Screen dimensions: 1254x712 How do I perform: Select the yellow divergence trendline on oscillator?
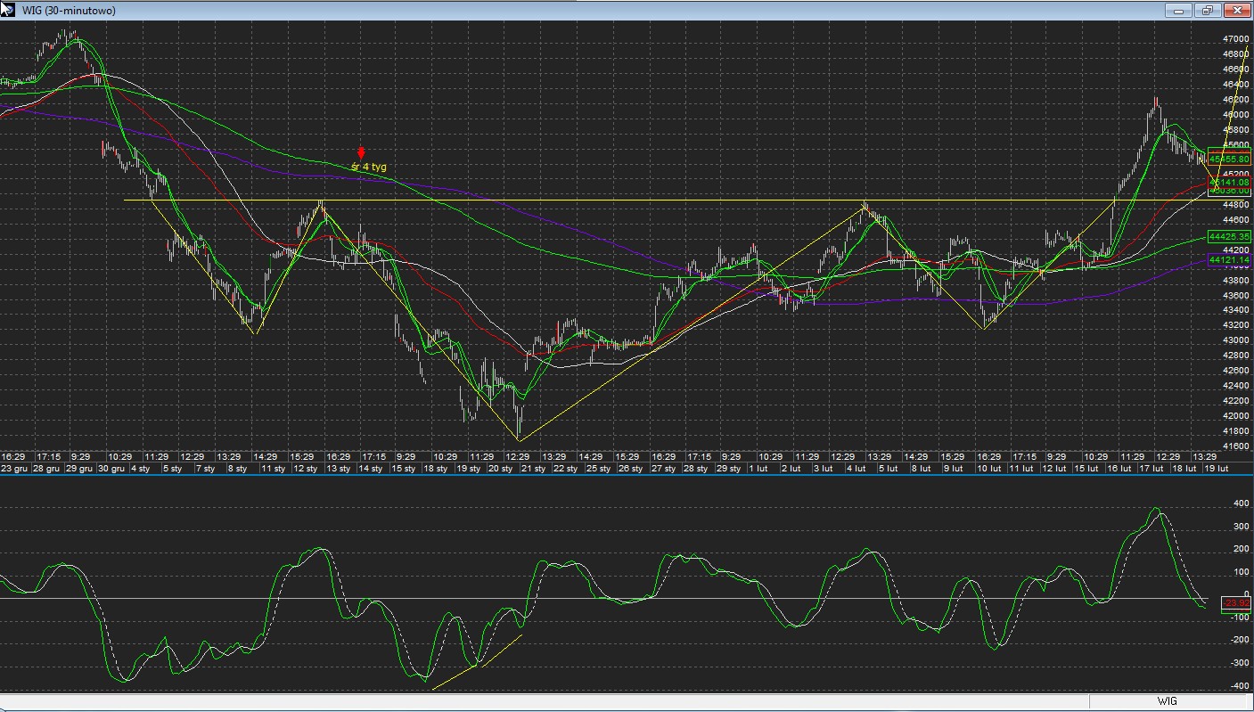(x=477, y=663)
